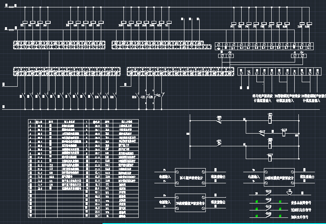The image size is (326, 224).
Task: Click the I1.7 cell in input table
Action: tap(40, 185)
